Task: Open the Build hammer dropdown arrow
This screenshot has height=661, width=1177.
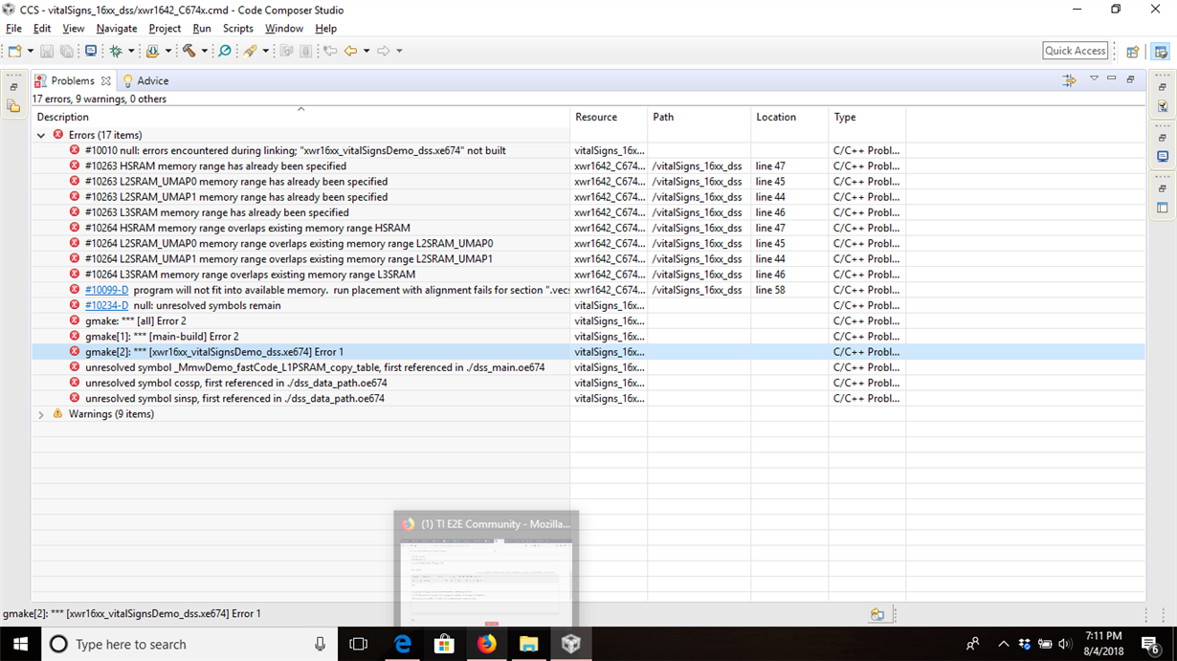Action: pos(205,52)
